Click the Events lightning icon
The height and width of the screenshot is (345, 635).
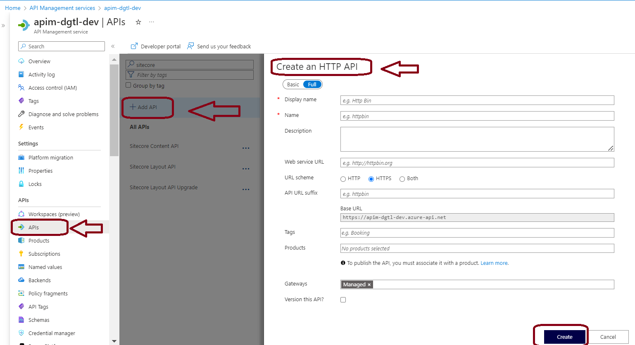click(21, 127)
